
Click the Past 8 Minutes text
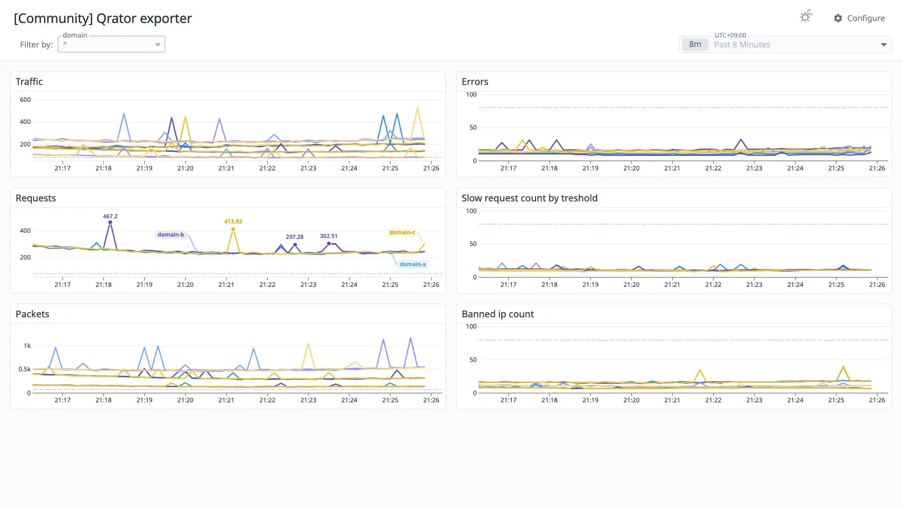click(742, 45)
